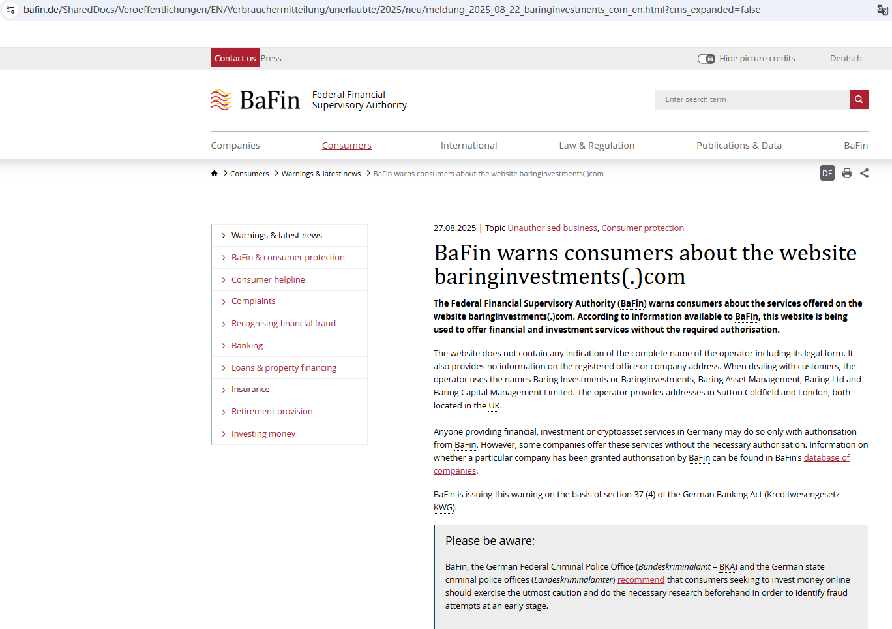Open the Publications & Data menu
This screenshot has height=629, width=892.
coord(739,146)
